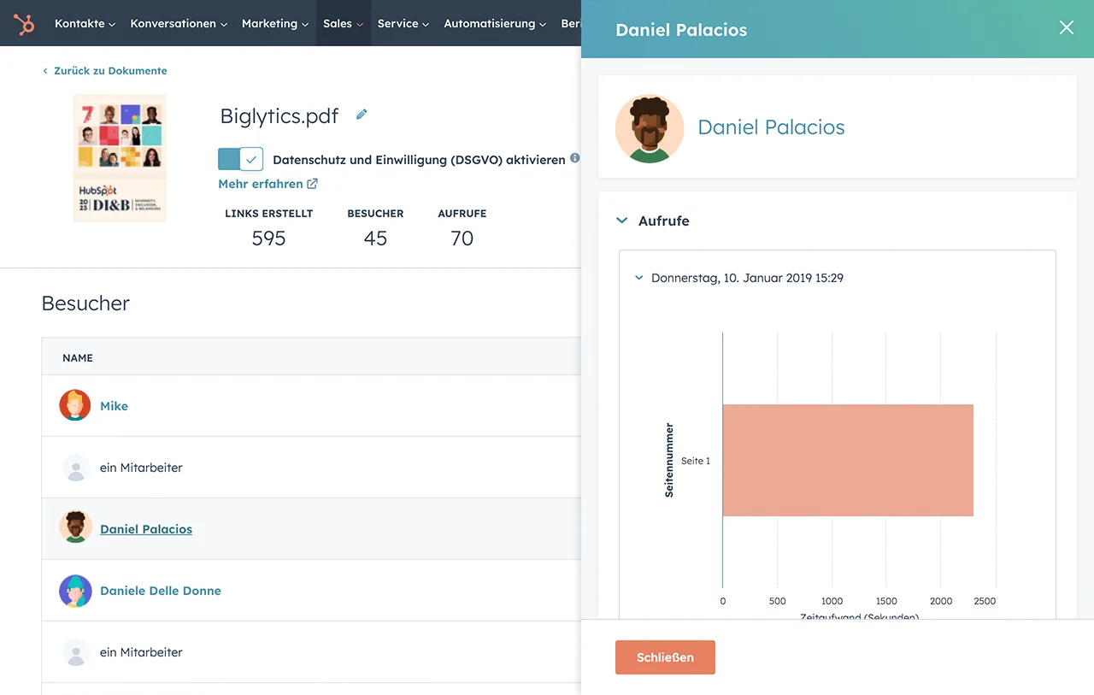Close the Daniel Palacios panel with X
Screen dimensions: 1094x695
pyautogui.click(x=1067, y=28)
